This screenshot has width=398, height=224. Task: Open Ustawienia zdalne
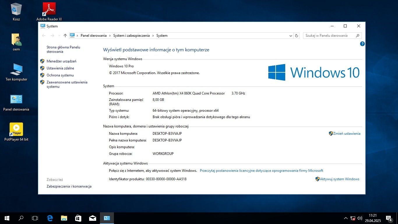tap(60, 68)
